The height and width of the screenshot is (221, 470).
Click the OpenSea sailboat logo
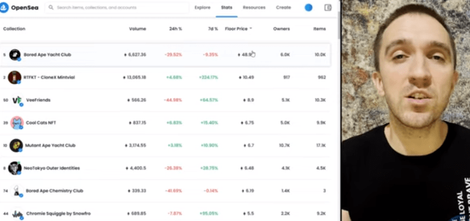(x=4, y=7)
